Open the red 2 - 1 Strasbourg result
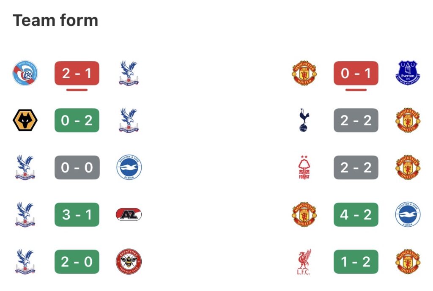433x291 pixels. point(77,73)
